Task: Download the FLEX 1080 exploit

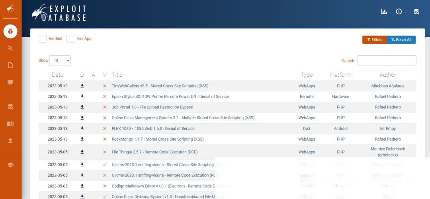Action: pos(82,128)
